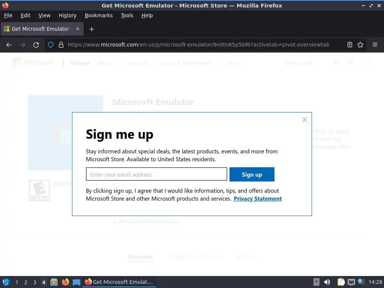Open the network status tray icon
The width and height of the screenshot is (384, 288).
click(351, 282)
